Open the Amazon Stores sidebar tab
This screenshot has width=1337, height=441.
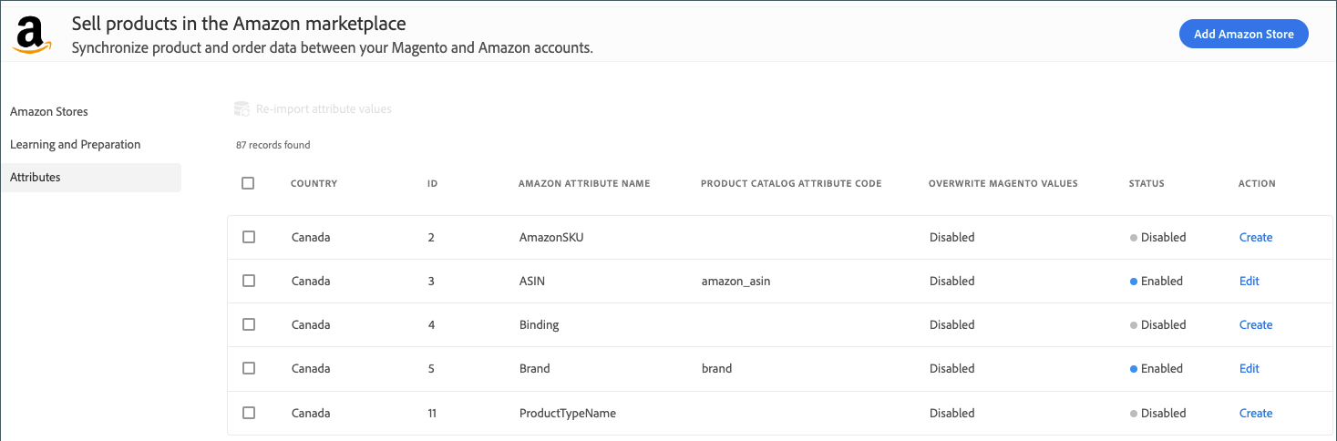(49, 111)
